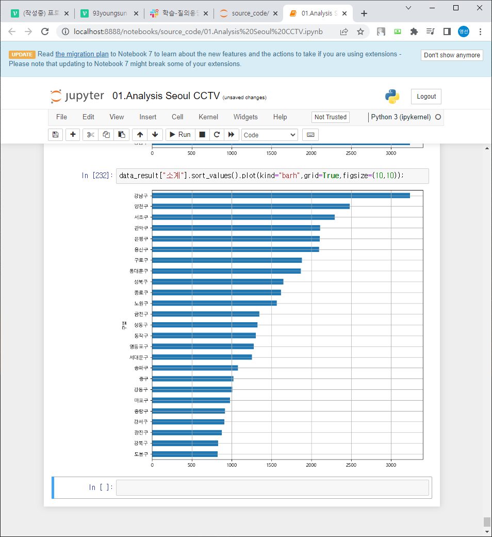
Task: Open the command palette keyboard icon
Action: [x=310, y=135]
